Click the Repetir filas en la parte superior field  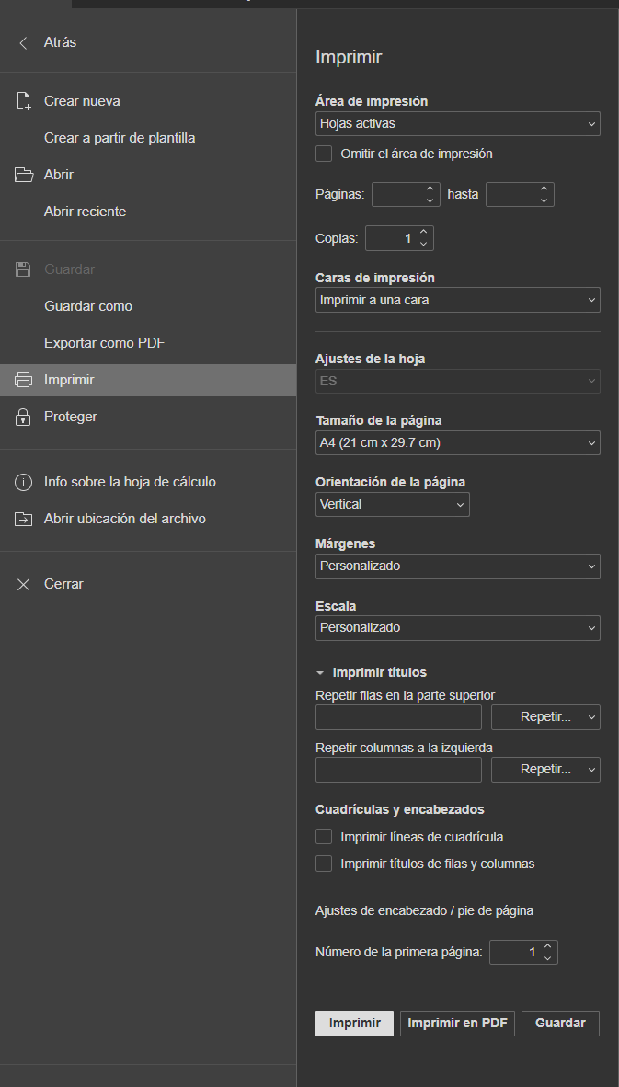(398, 716)
